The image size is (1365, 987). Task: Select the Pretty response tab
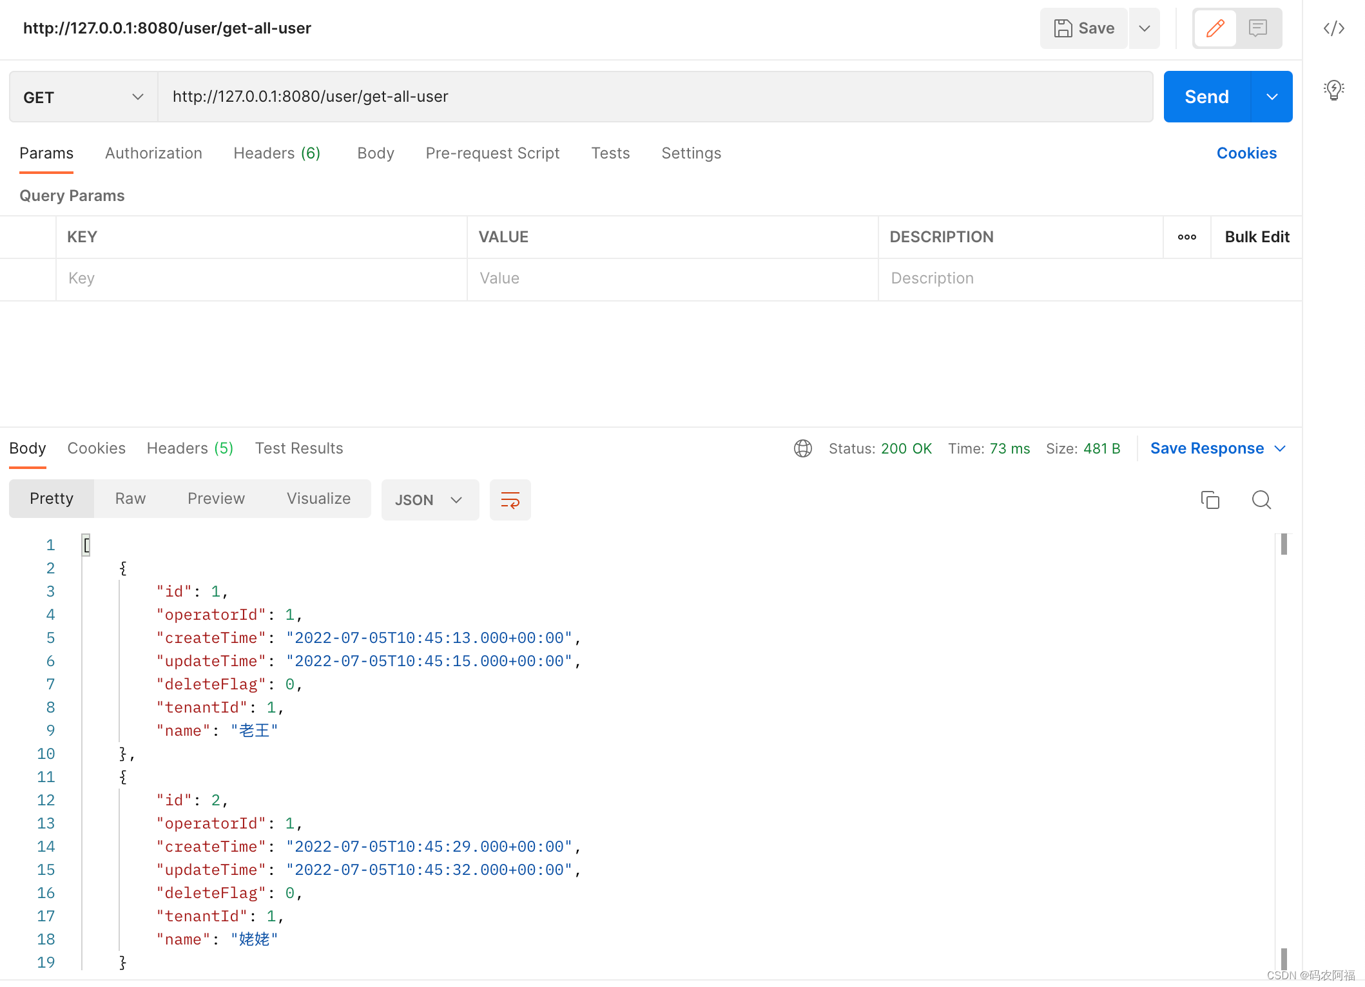point(51,499)
